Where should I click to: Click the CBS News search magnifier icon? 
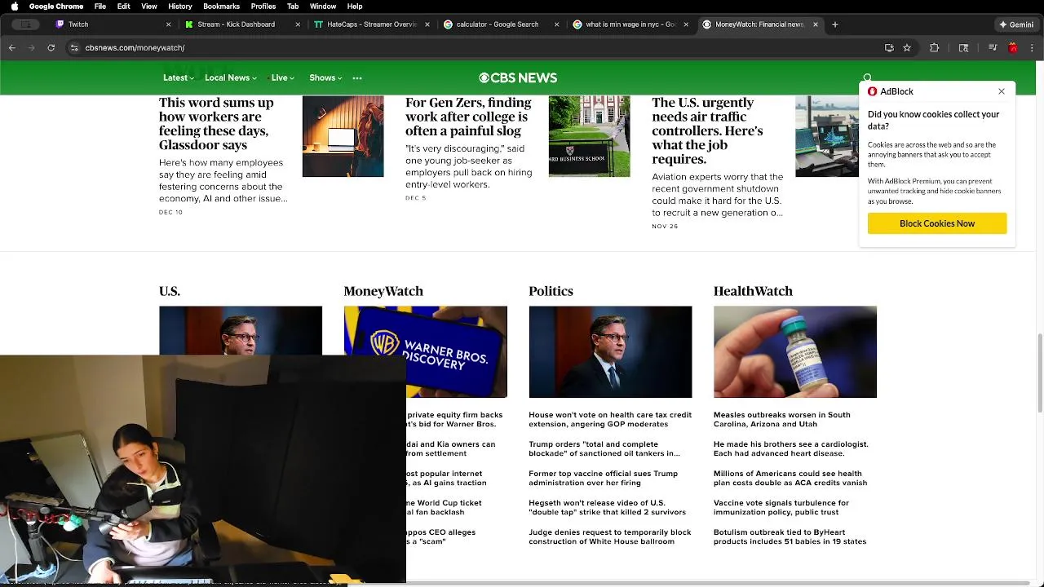[x=868, y=78]
